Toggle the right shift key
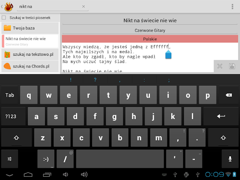Screen dimensions: 240x180 (223, 138)
